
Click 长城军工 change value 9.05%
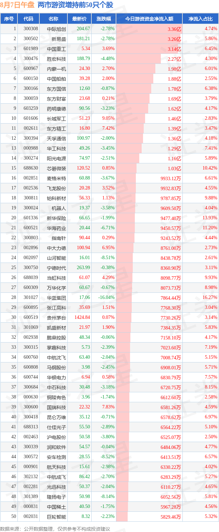pyautogui.click(x=108, y=119)
